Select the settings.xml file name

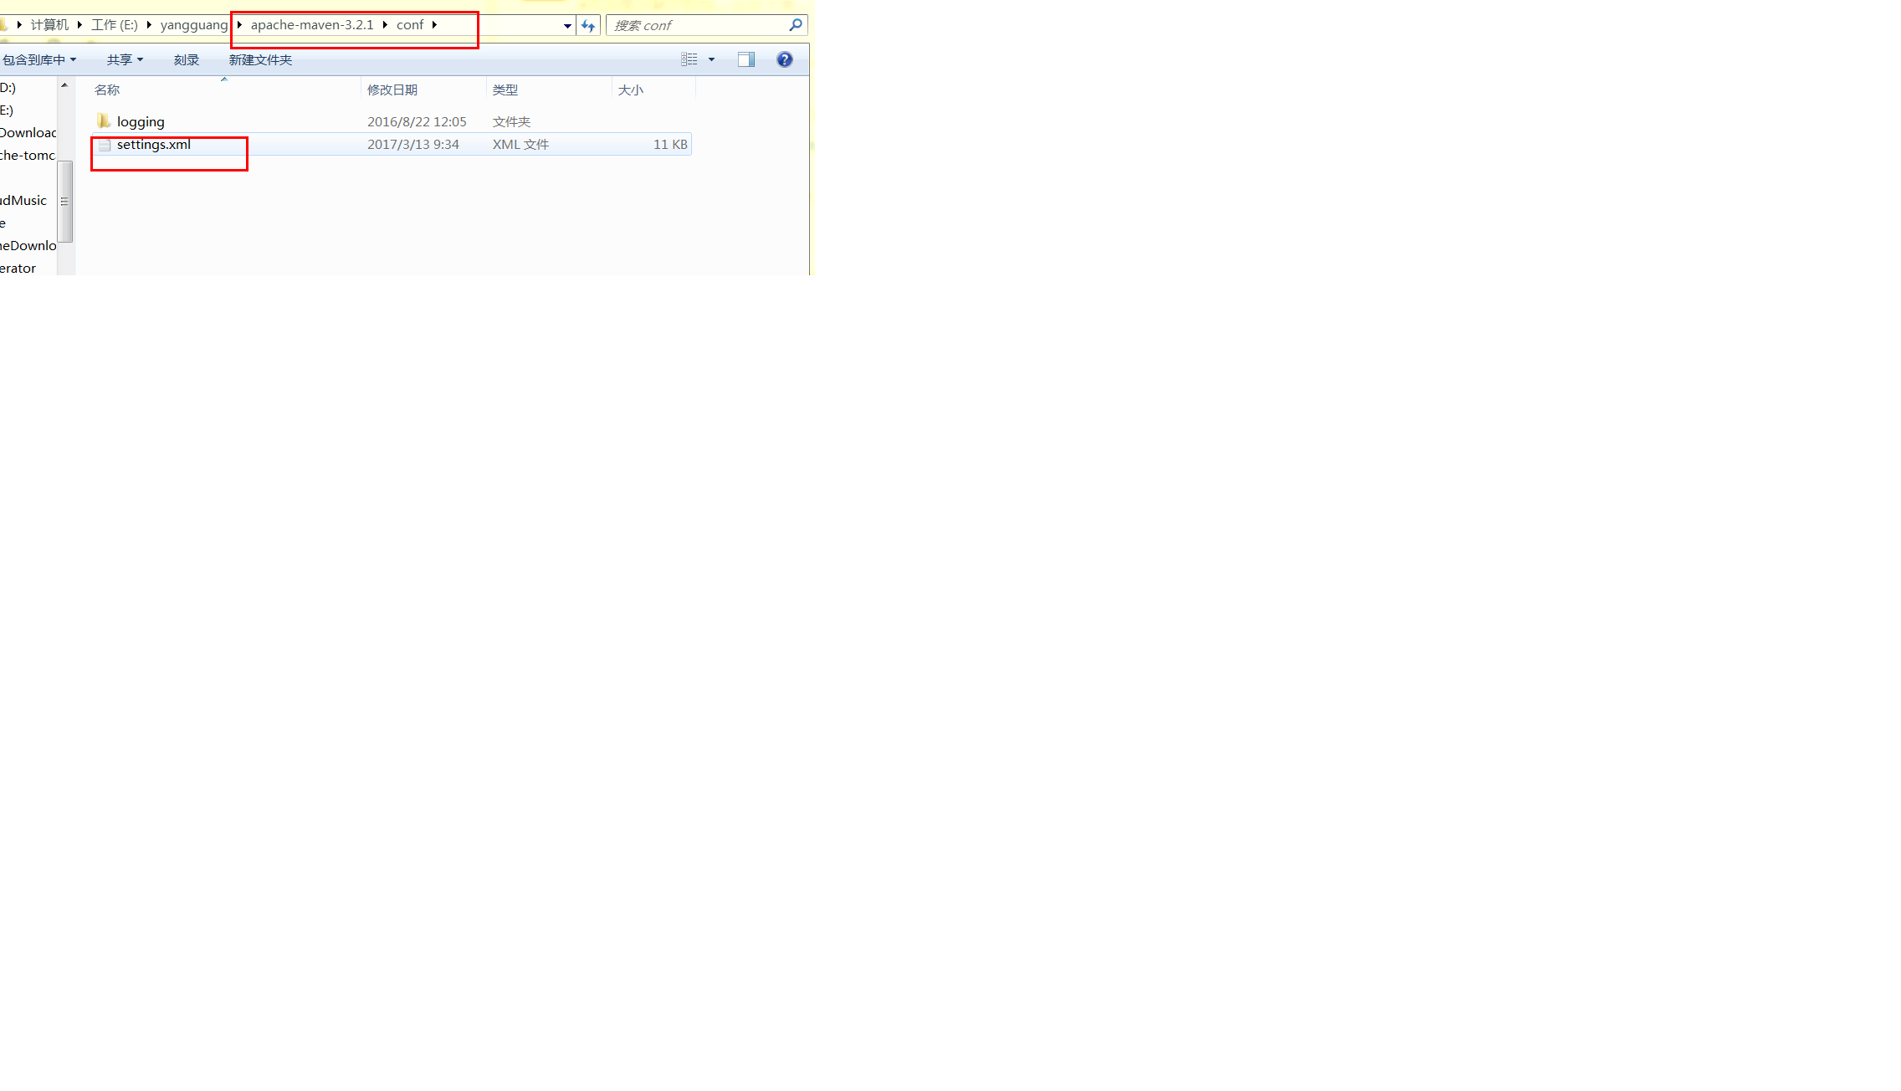(x=154, y=145)
